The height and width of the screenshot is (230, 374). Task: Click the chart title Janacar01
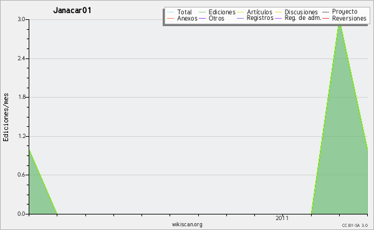point(72,10)
